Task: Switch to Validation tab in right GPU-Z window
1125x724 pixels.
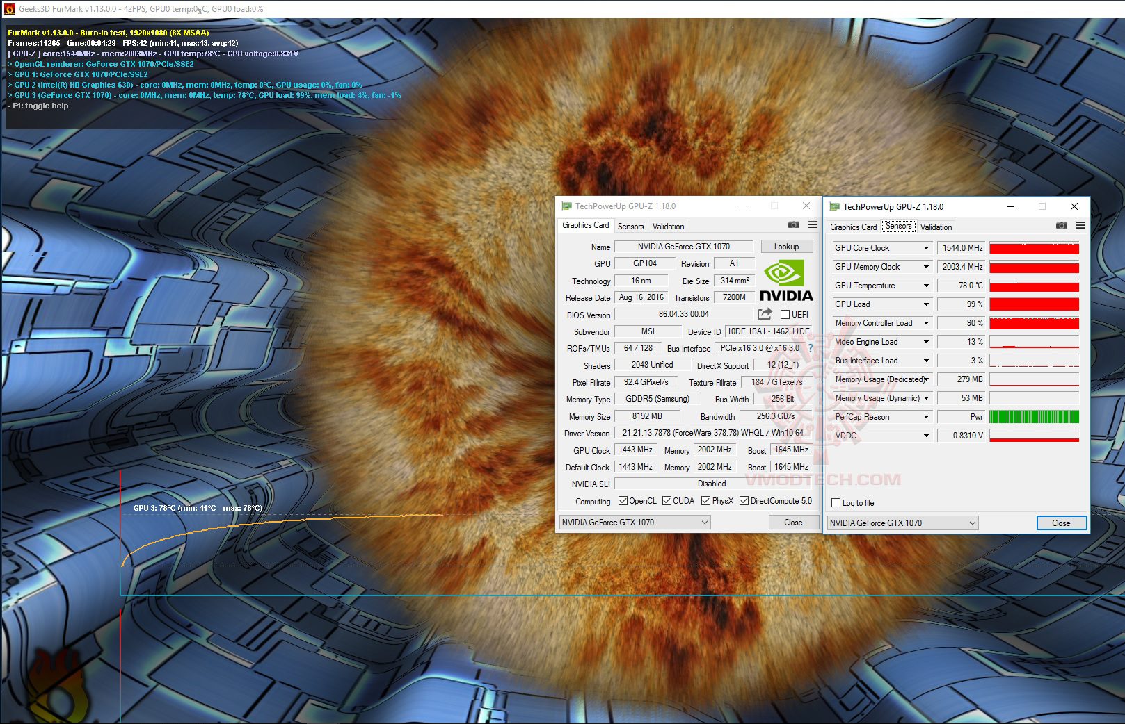Action: coord(936,227)
